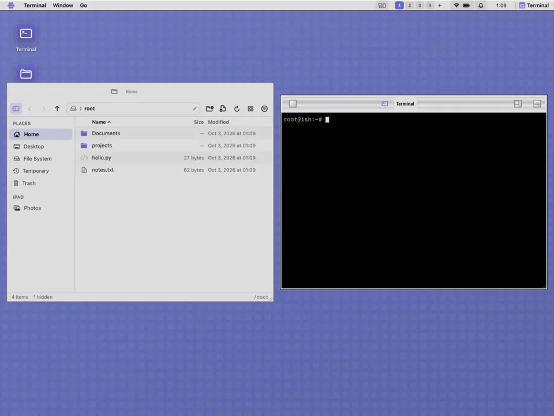Sort files by Size column
The image size is (554, 416).
[199, 122]
